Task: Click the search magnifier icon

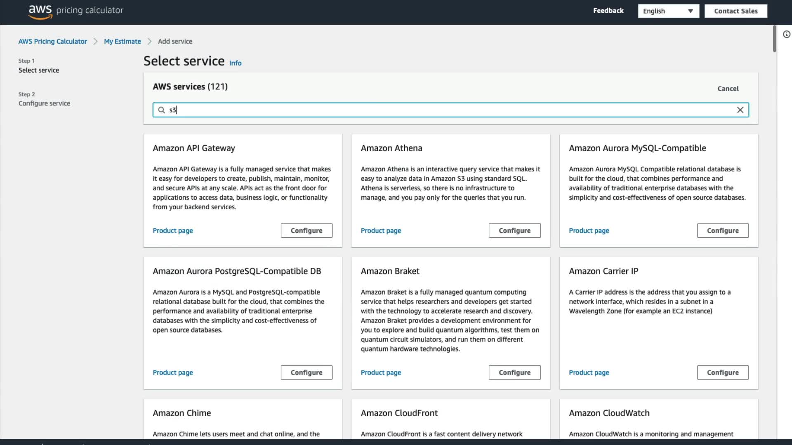Action: [162, 110]
